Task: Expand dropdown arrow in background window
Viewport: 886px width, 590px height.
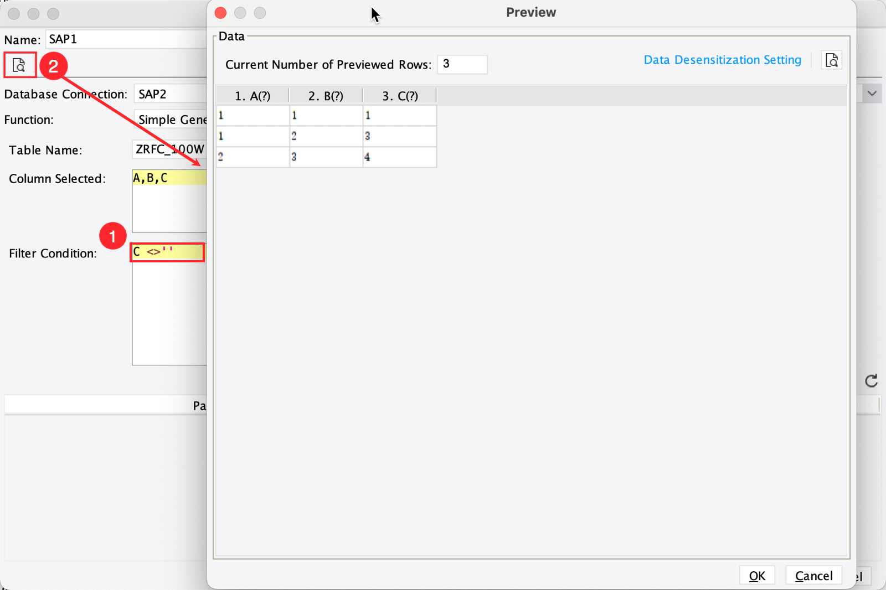Action: (x=872, y=94)
